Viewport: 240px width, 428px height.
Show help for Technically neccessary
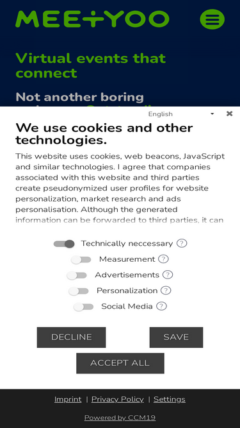(182, 243)
